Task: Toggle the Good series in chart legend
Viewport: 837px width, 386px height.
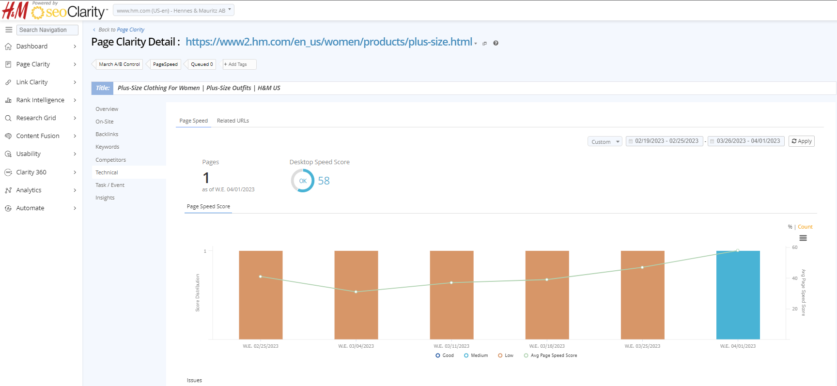Action: 444,355
